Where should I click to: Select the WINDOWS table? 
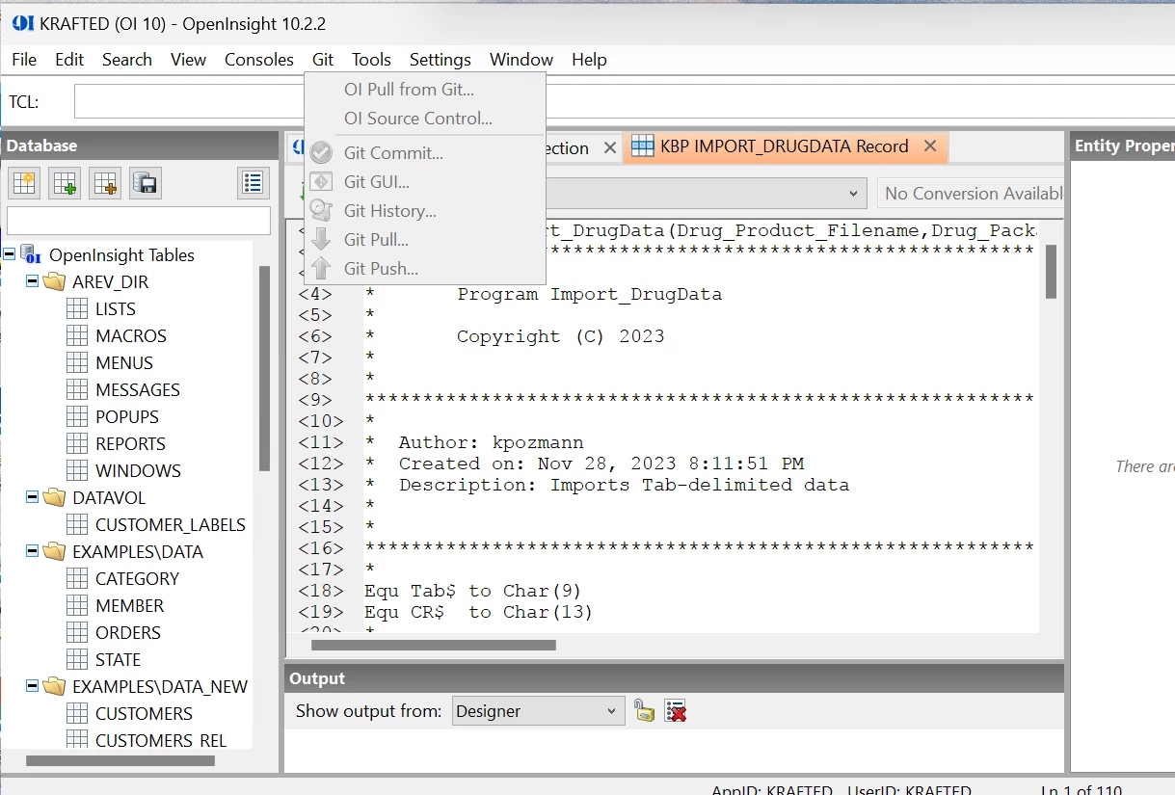pos(138,471)
